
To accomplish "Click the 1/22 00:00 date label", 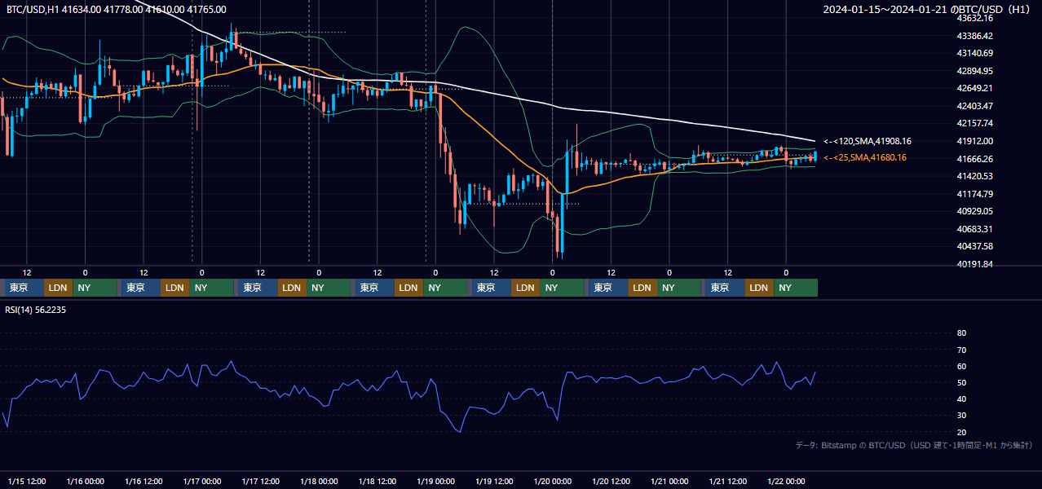I will [x=786, y=480].
